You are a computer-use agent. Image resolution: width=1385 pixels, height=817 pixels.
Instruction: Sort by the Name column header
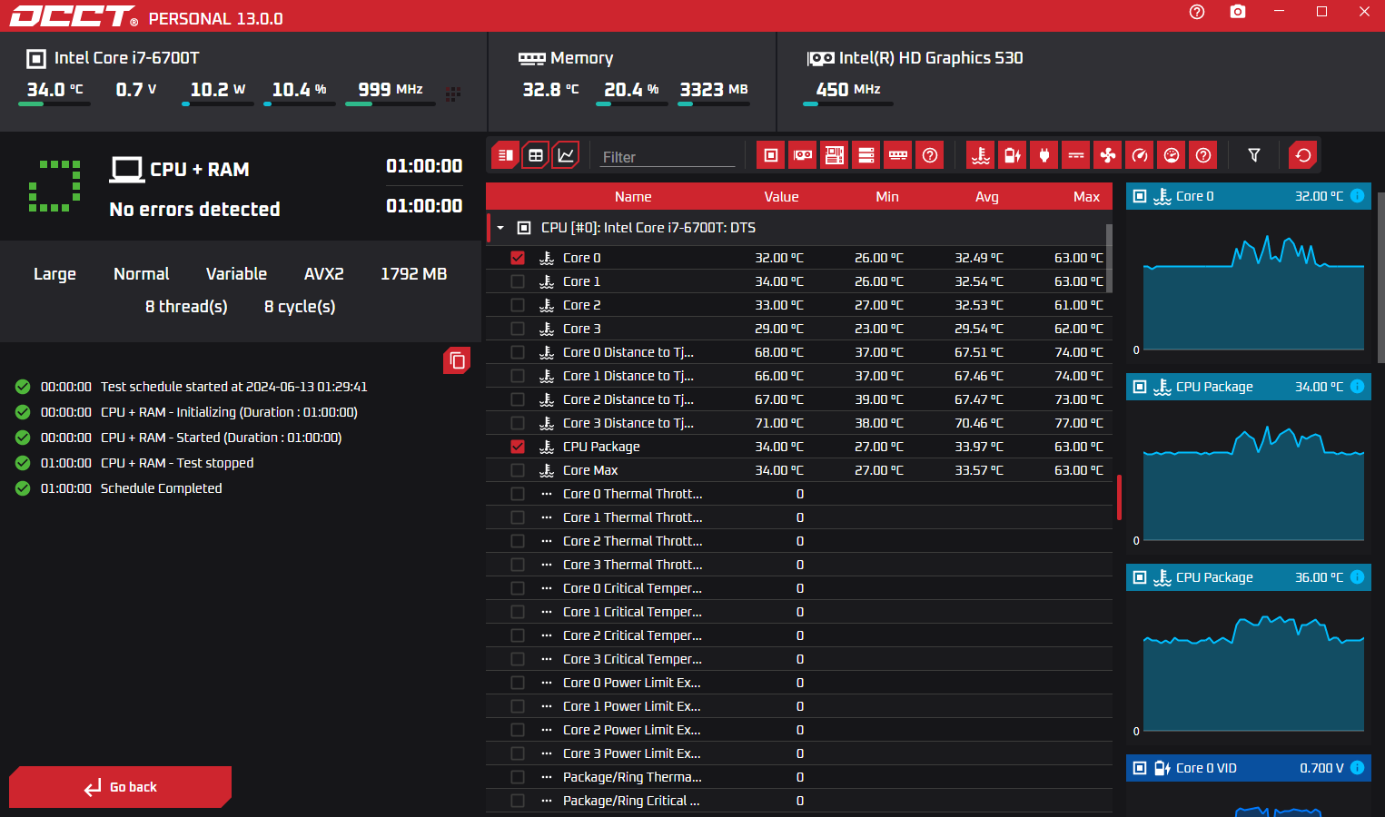[x=633, y=197]
